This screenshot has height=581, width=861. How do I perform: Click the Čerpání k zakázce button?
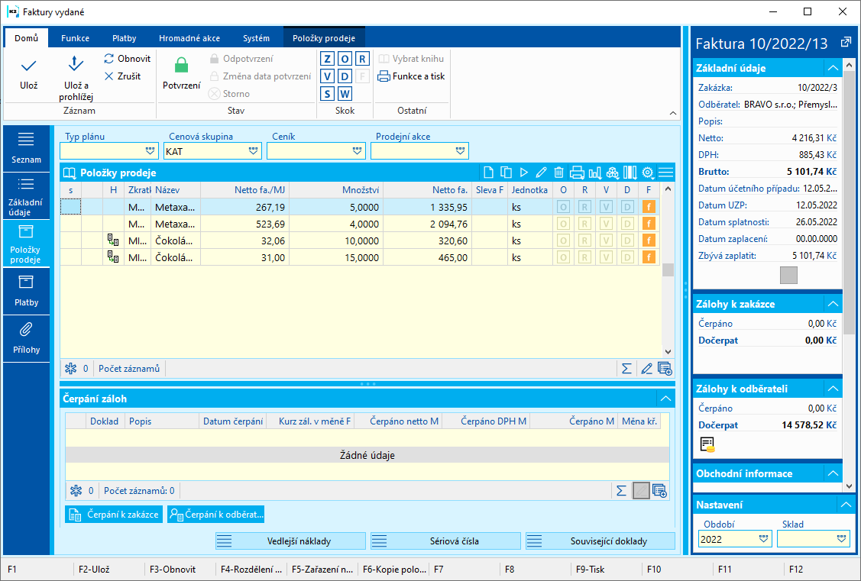tap(114, 515)
